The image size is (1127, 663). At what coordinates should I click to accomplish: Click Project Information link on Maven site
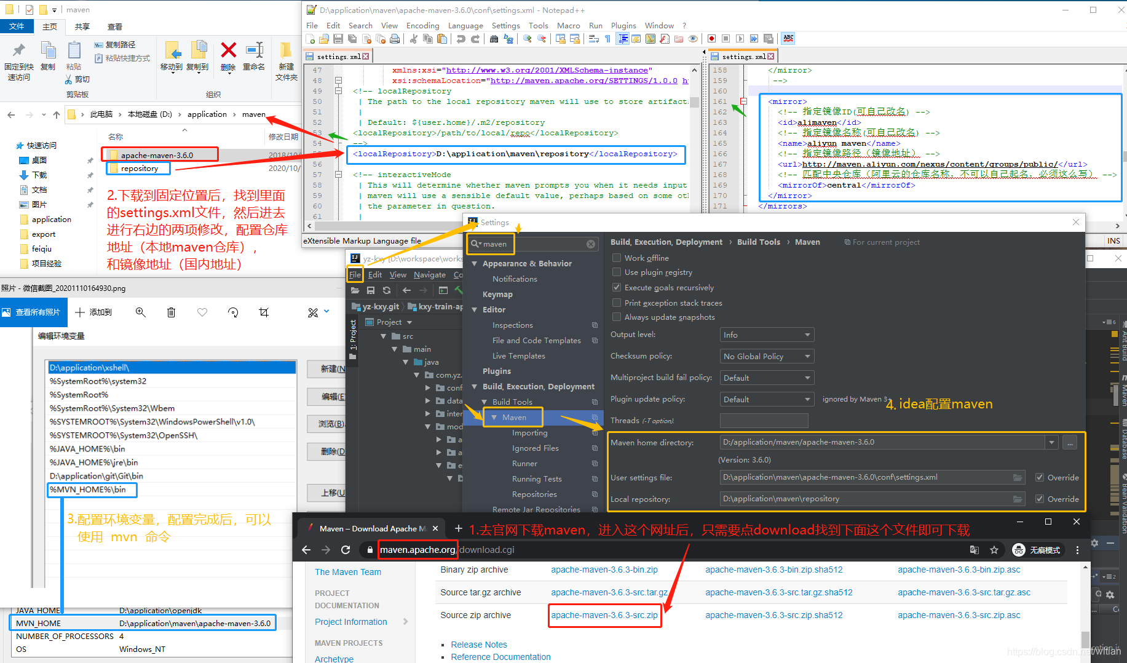[x=351, y=622]
